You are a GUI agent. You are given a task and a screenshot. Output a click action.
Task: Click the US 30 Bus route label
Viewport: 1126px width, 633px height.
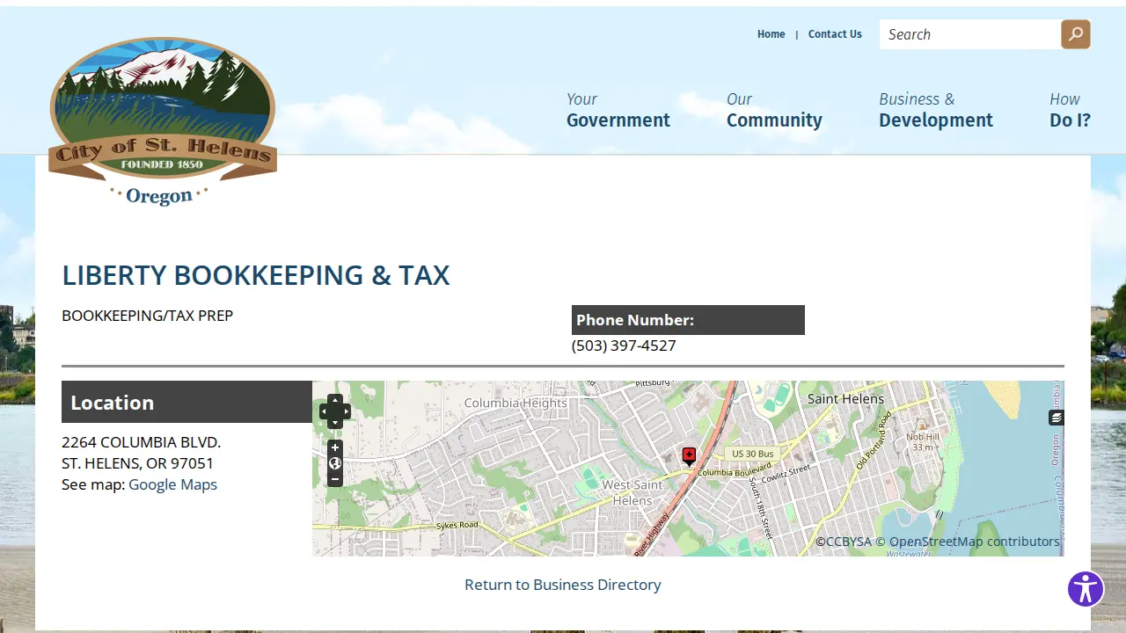click(753, 454)
